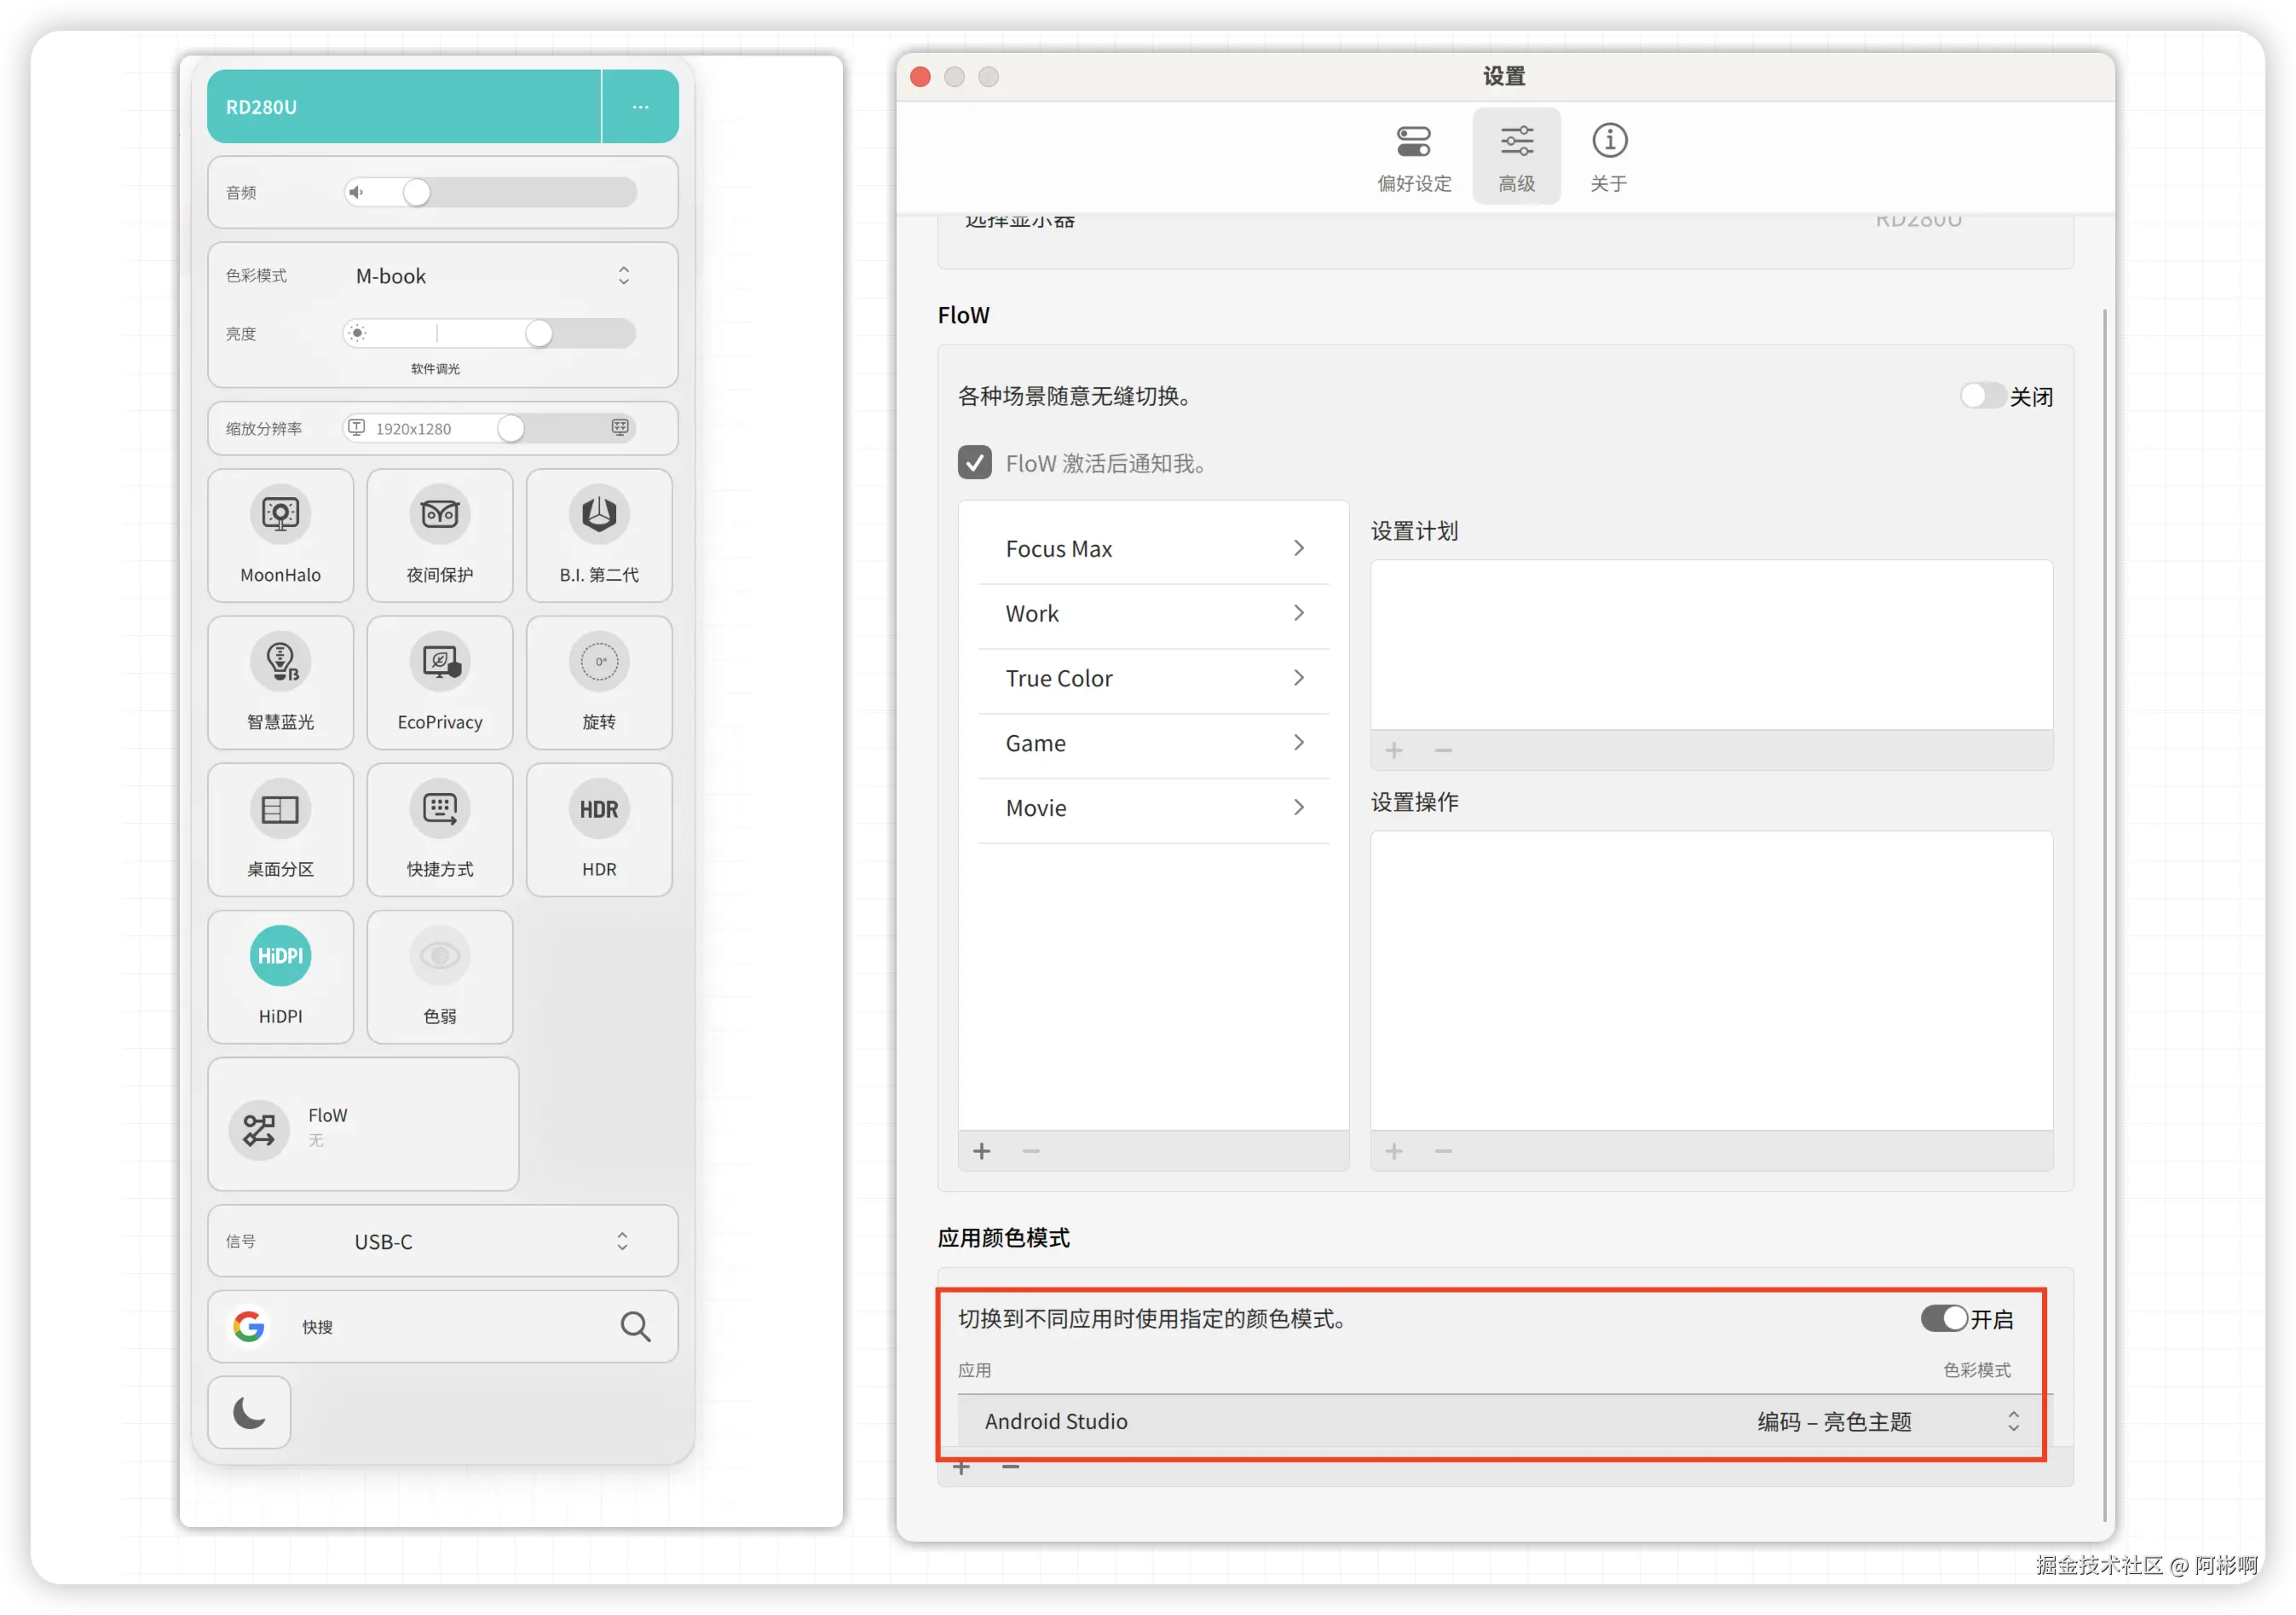Activate 智慧蓝光 smart blue light
This screenshot has height=1615, width=2296.
pos(280,682)
